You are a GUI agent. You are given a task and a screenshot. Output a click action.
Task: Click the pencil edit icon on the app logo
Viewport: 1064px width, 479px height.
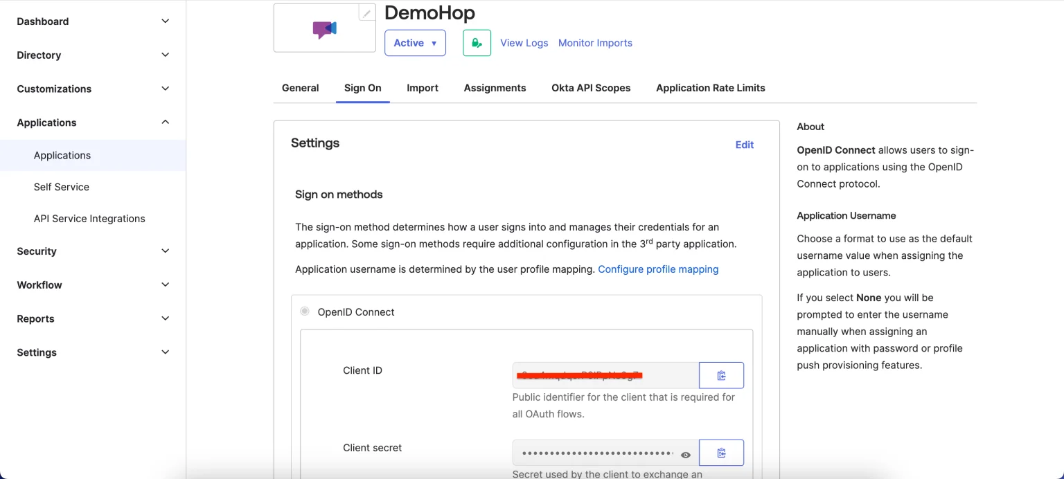point(366,13)
